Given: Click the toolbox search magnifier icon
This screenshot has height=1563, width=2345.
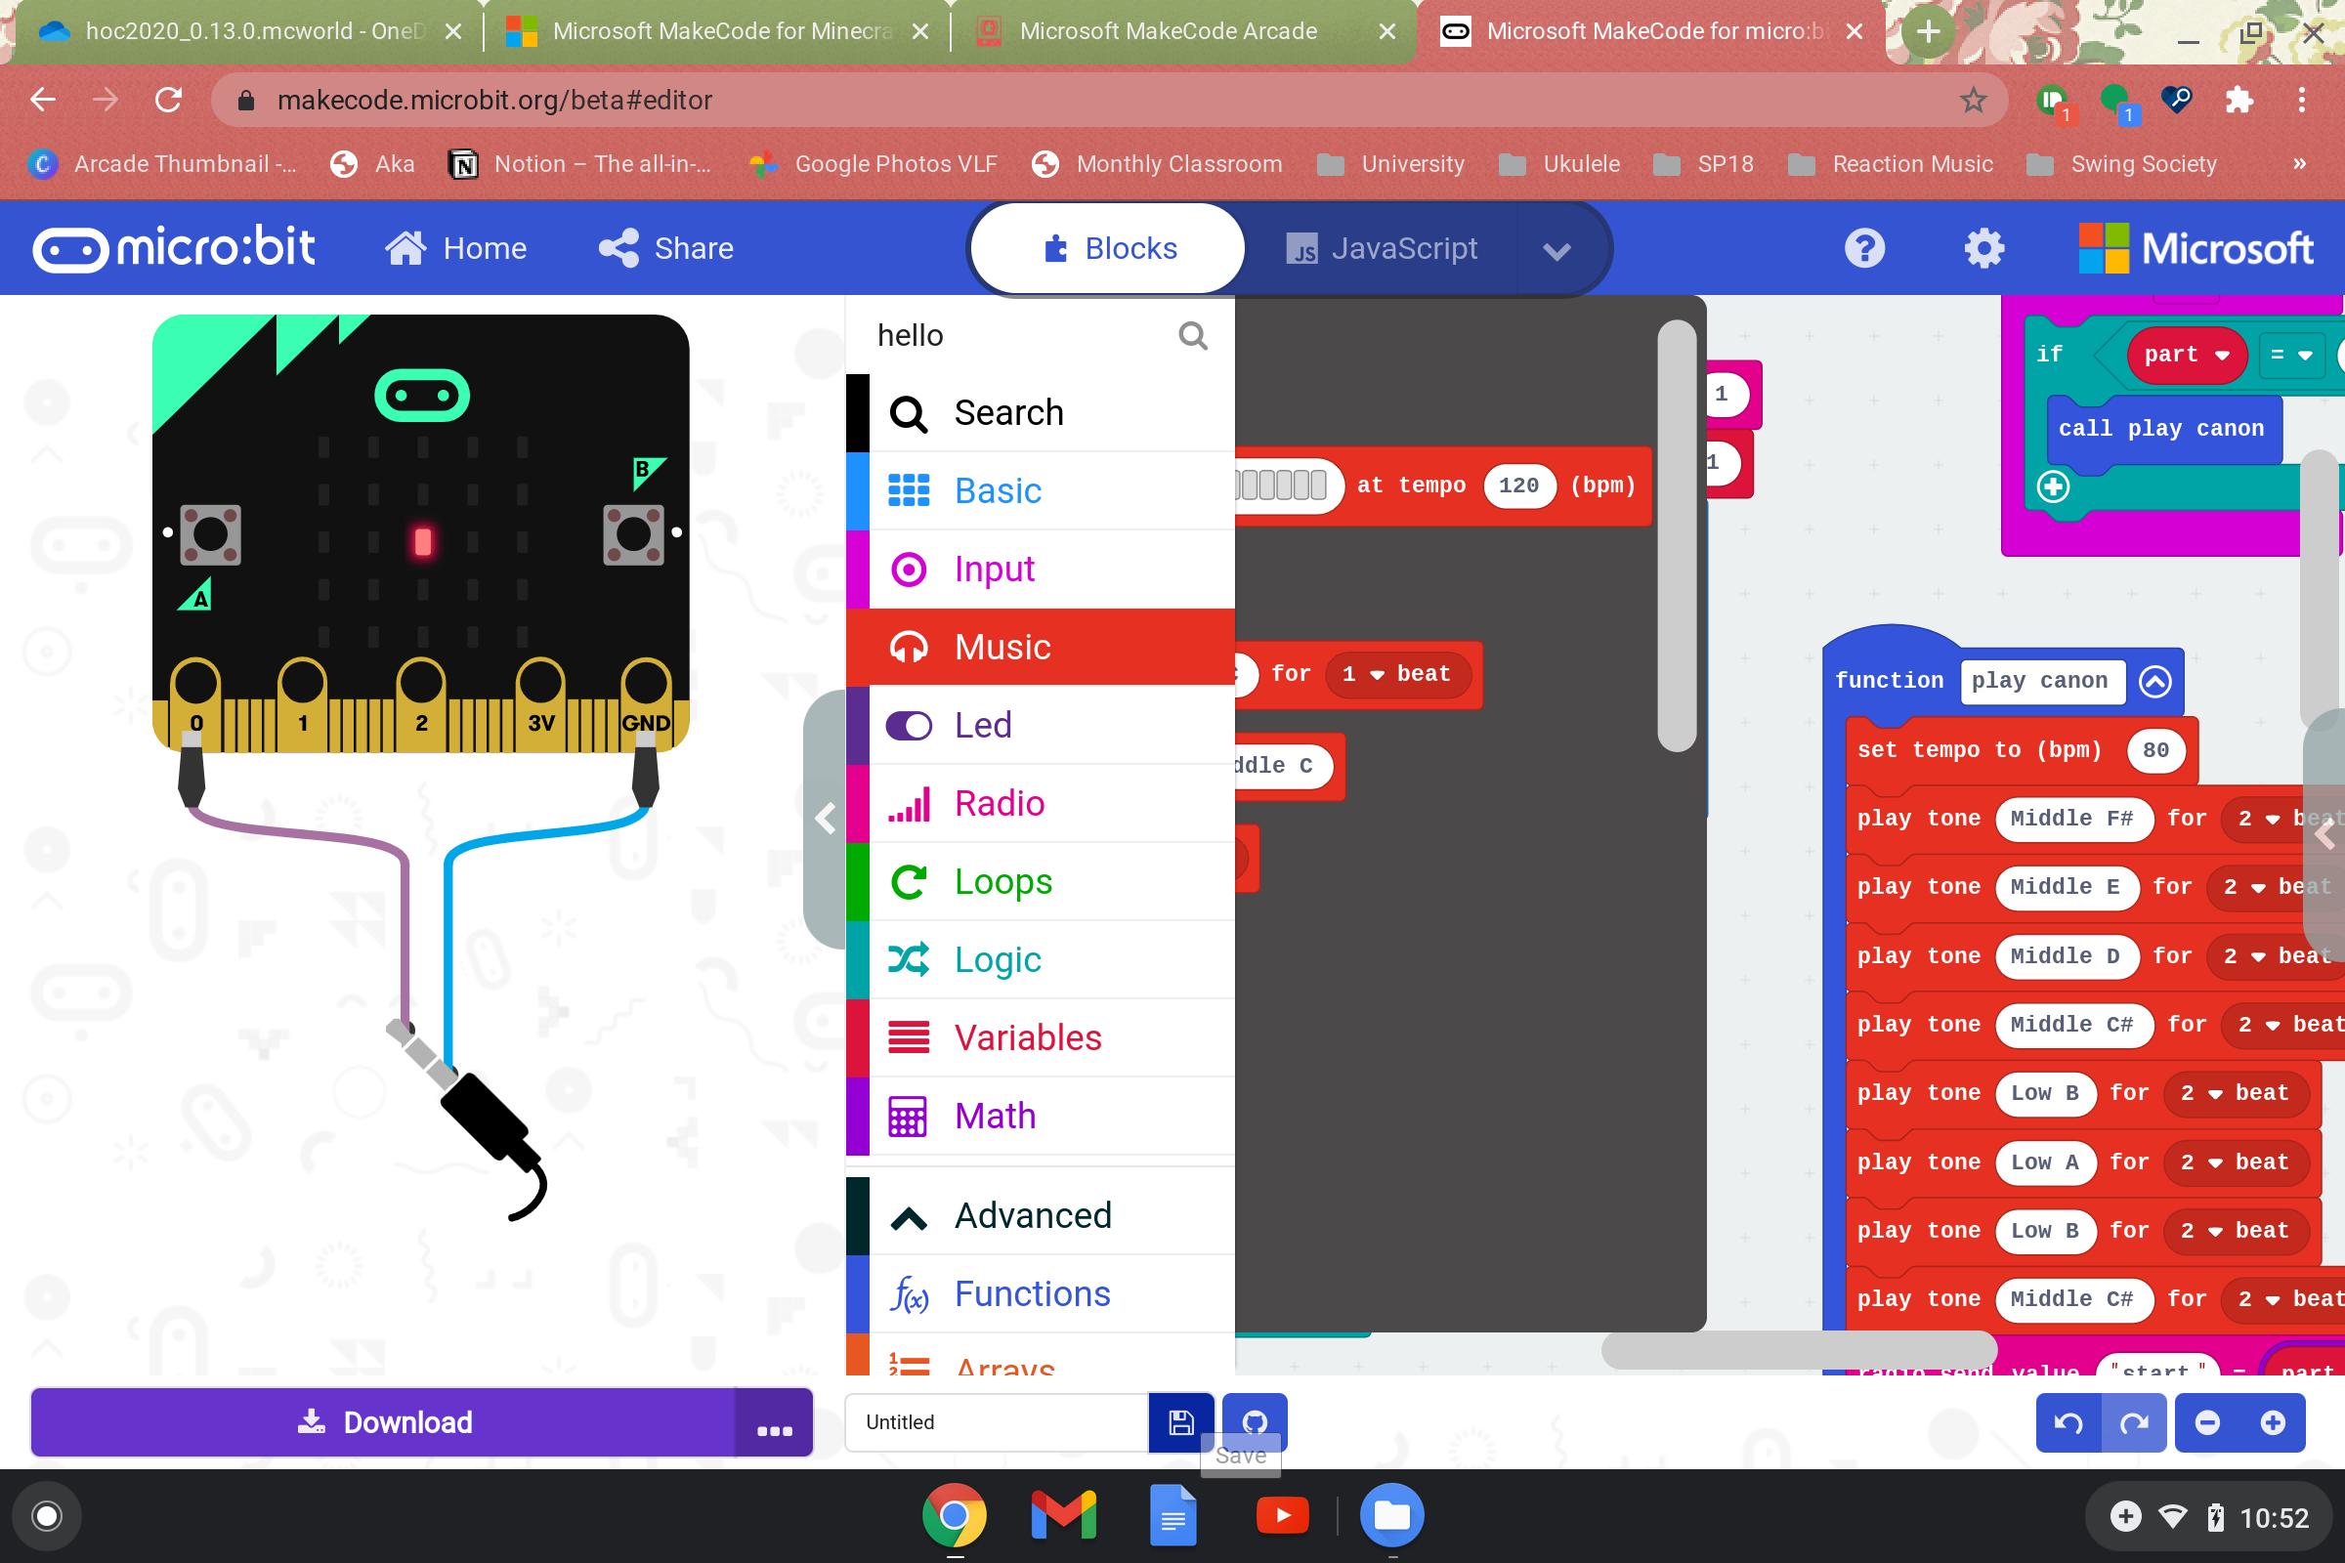Looking at the screenshot, I should click(1192, 336).
